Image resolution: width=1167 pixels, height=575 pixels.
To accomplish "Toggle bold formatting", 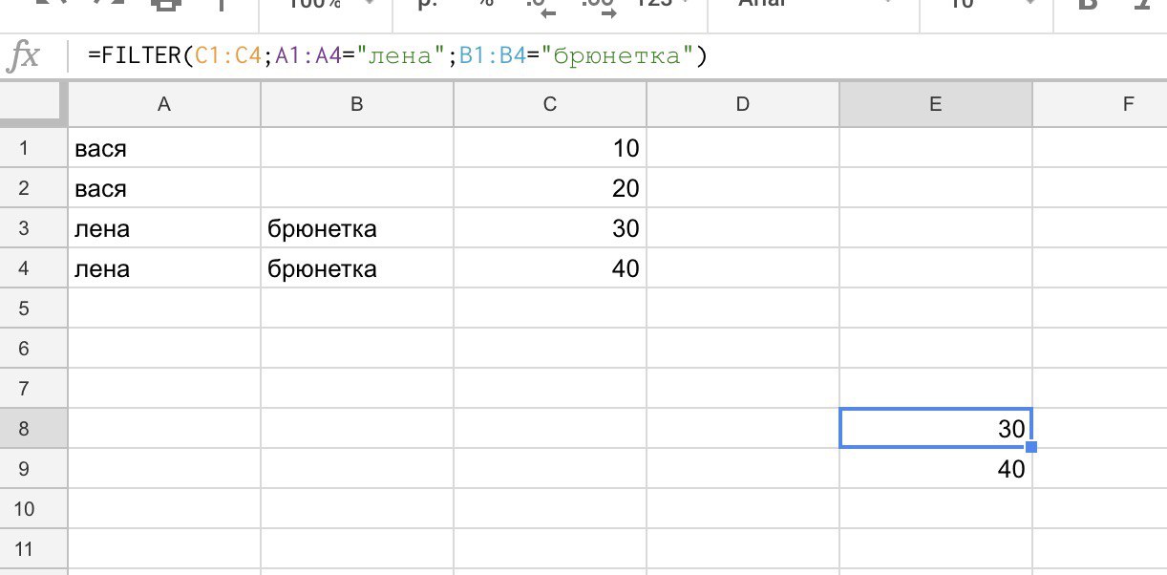I will click(1087, 5).
